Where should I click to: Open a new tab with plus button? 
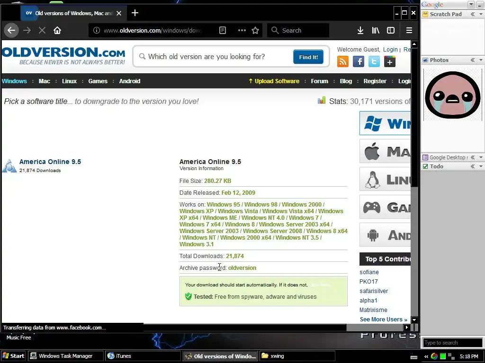click(x=135, y=13)
